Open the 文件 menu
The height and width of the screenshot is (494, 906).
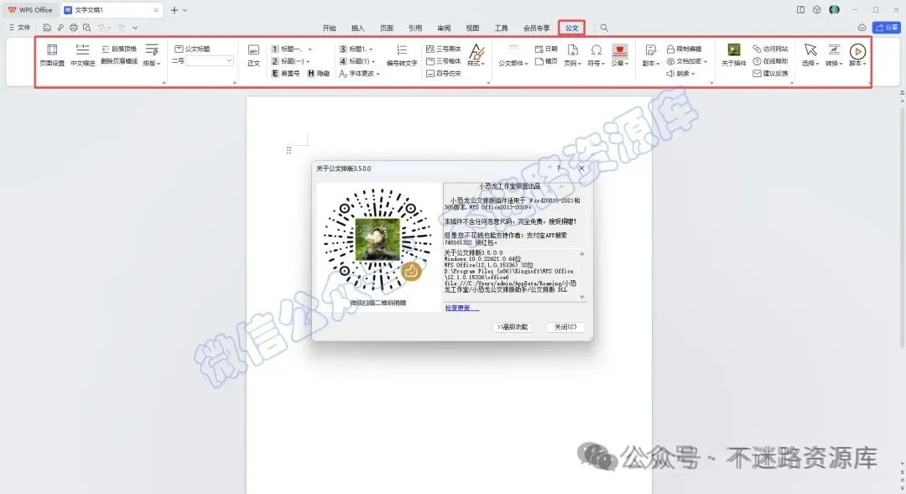pos(19,27)
